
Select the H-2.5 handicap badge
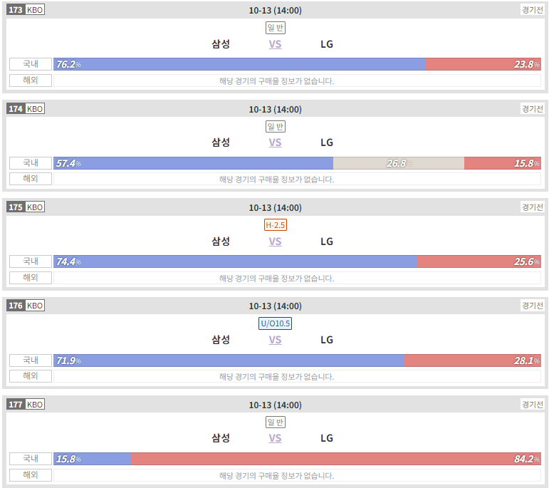tap(275, 225)
